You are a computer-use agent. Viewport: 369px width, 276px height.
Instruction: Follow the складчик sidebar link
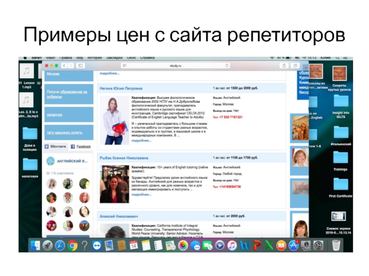(54, 115)
